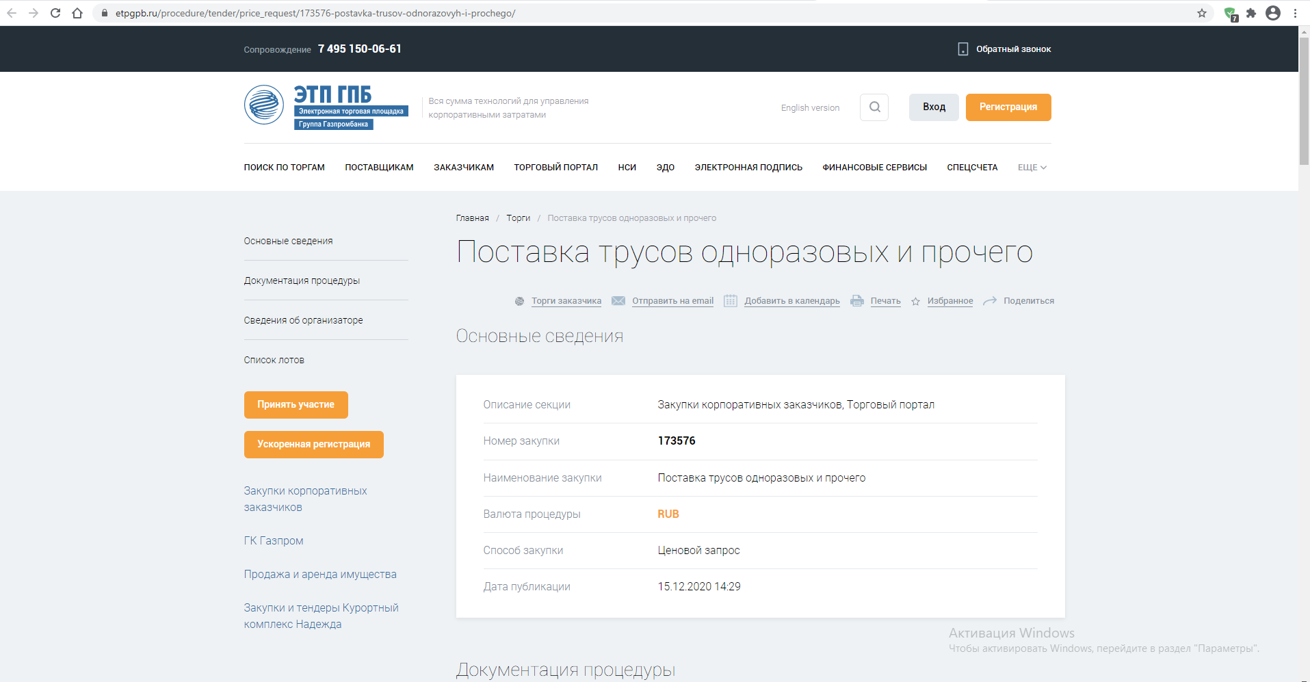1310x682 pixels.
Task: Click the Избранное link
Action: tap(950, 301)
